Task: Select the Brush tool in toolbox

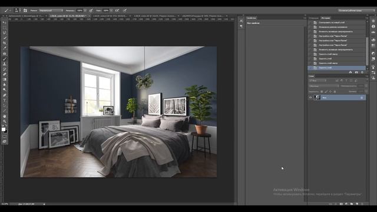Action: [x=4, y=59]
